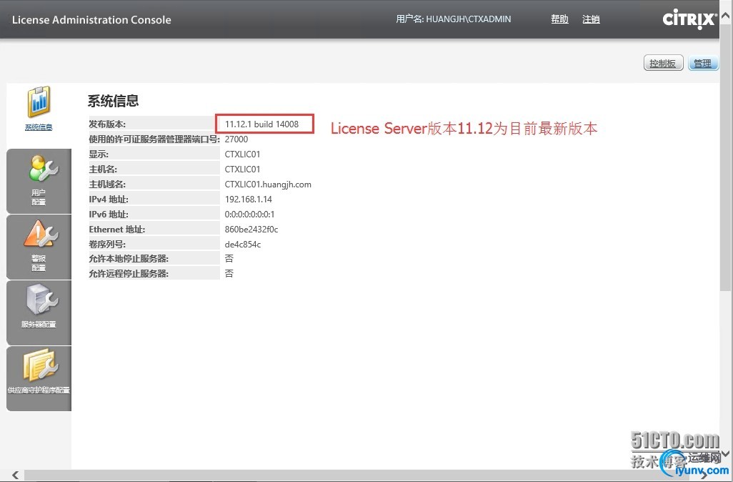Screen dimensions: 733x482
Task: Click the 使用的许可证服务器管理器端口号 label
Action: click(x=154, y=139)
